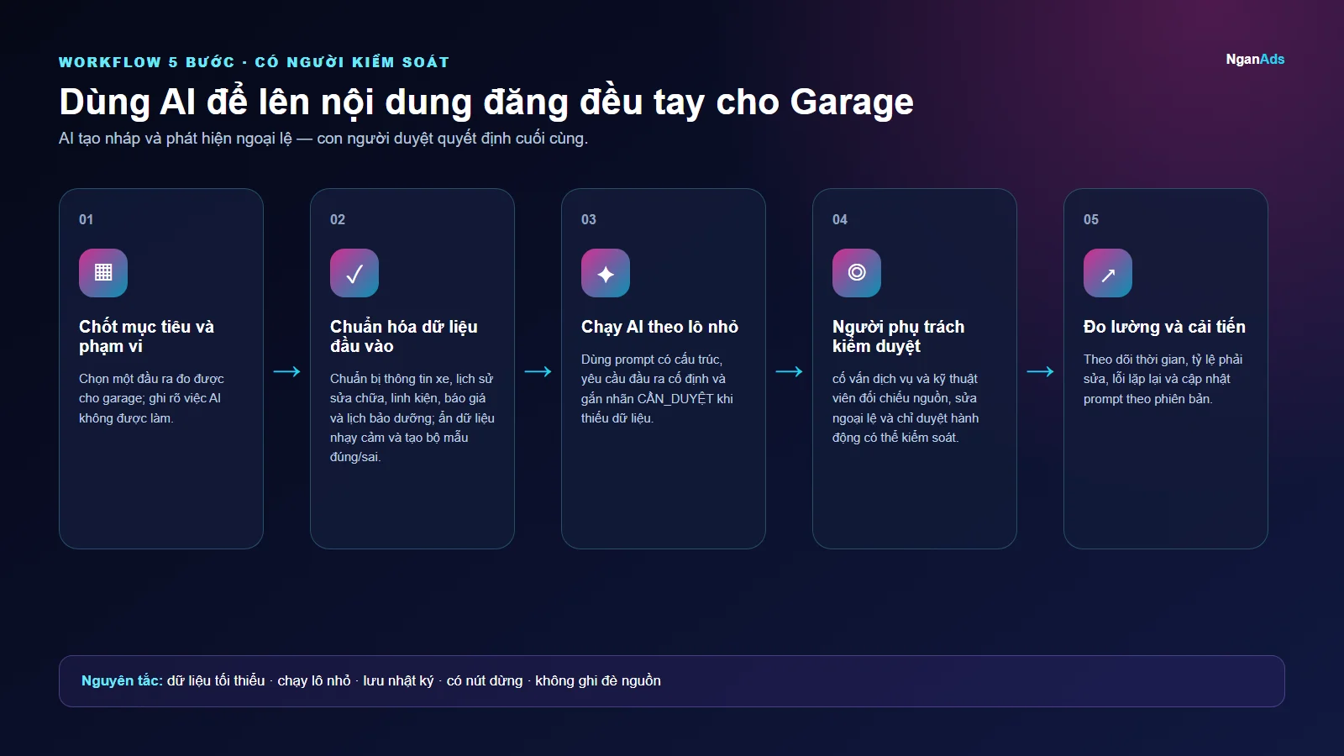Screen dimensions: 1344x756
Task: Click the concentric circle icon in step 04
Action: tap(857, 273)
